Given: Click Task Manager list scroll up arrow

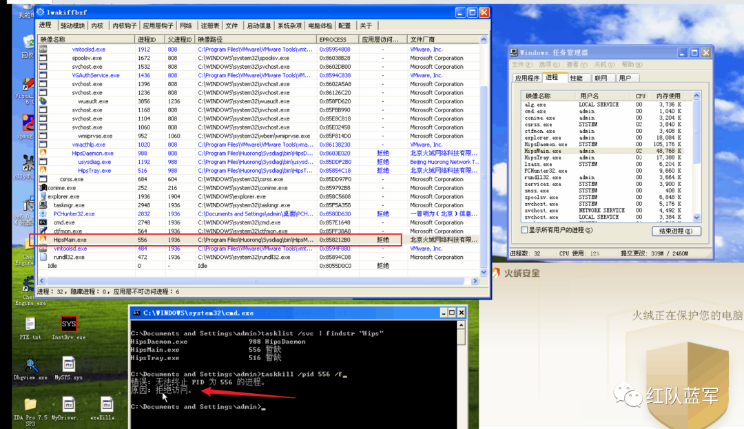Looking at the screenshot, I should tap(696, 96).
